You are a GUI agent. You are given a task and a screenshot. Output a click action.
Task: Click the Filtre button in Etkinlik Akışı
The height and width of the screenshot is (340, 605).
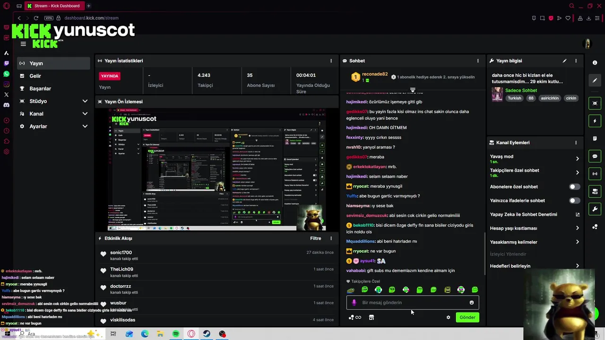pyautogui.click(x=316, y=238)
